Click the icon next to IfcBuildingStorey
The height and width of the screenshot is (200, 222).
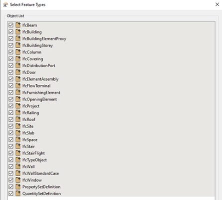[18, 45]
